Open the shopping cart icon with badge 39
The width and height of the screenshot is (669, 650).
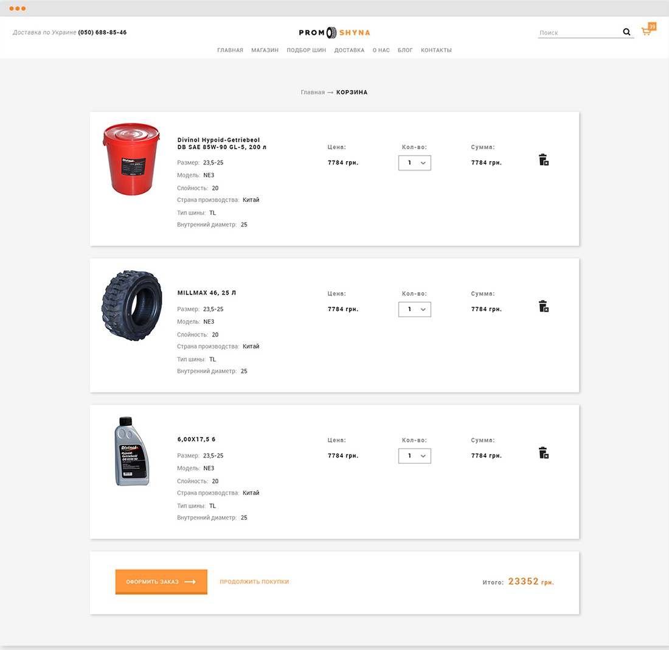pos(648,30)
